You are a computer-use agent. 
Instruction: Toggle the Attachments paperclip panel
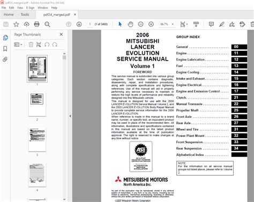(5, 59)
